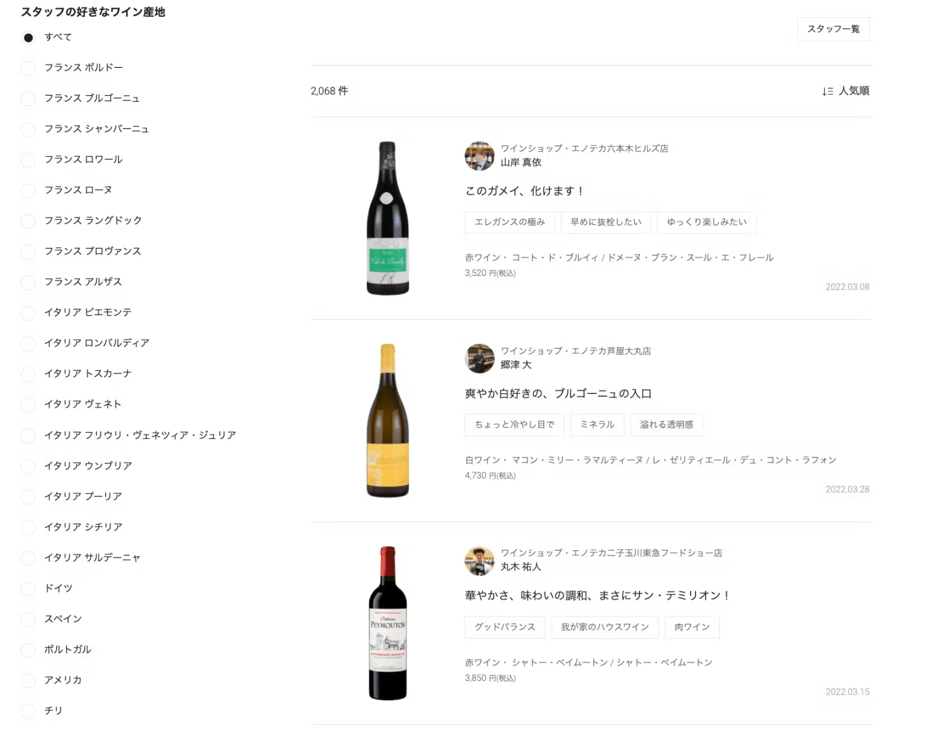Click staff avatar of 丸木 祐人
Image resolution: width=926 pixels, height=731 pixels.
click(479, 561)
